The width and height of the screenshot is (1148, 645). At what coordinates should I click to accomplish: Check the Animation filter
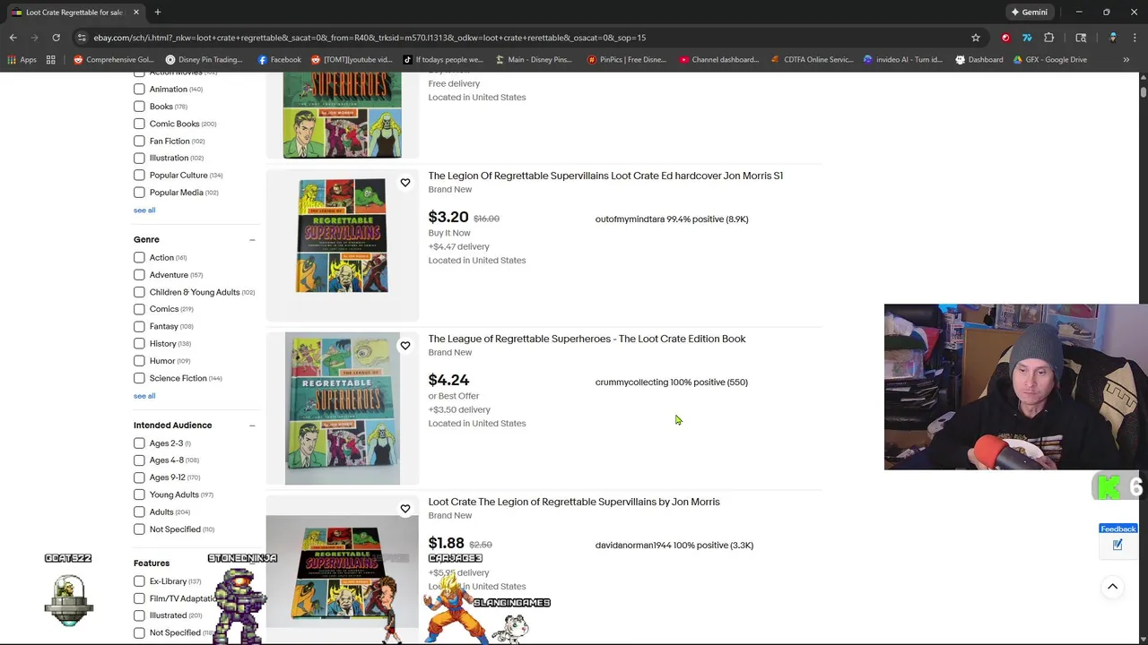[x=139, y=89]
